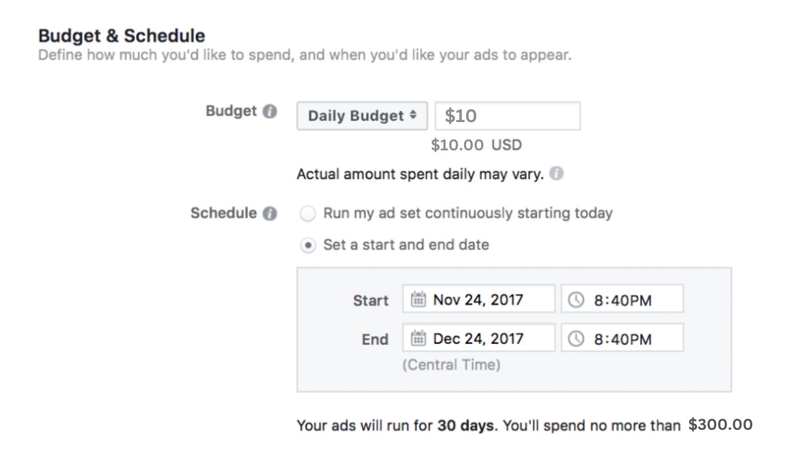Click the (Central Time) timezone label

click(x=451, y=365)
